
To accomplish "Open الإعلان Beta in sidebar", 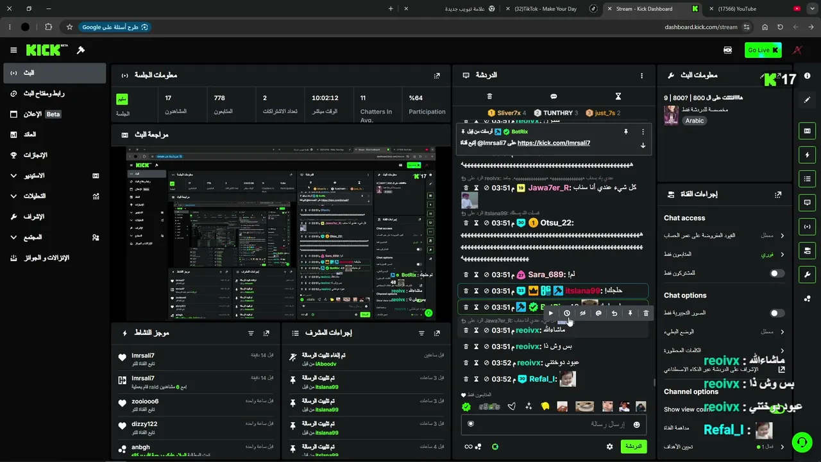I will 55,114.
